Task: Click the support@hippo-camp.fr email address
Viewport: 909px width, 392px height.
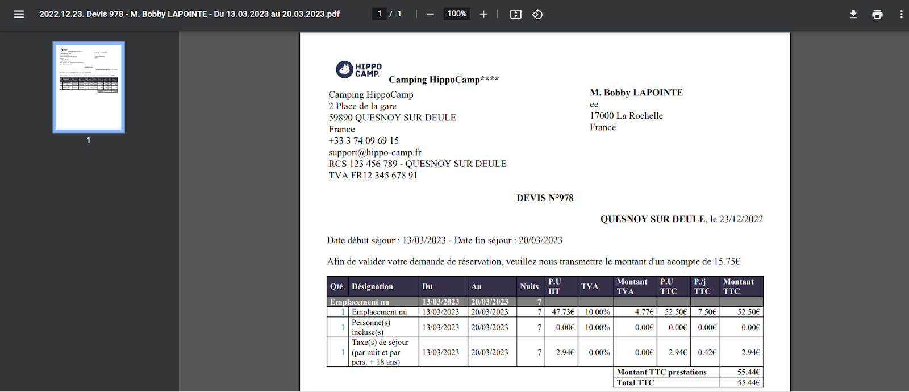Action: pyautogui.click(x=375, y=152)
